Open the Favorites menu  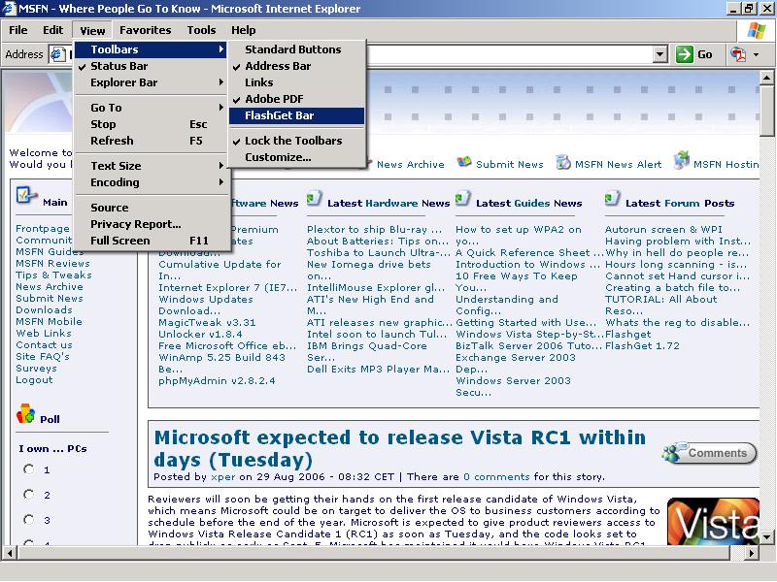(x=145, y=30)
